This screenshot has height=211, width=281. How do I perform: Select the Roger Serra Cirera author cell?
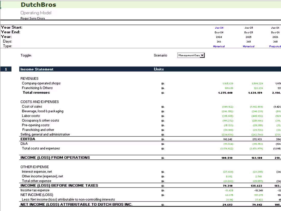[x=33, y=18]
